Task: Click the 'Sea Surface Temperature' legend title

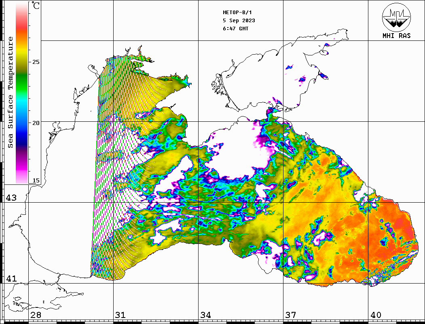Action: coord(10,92)
